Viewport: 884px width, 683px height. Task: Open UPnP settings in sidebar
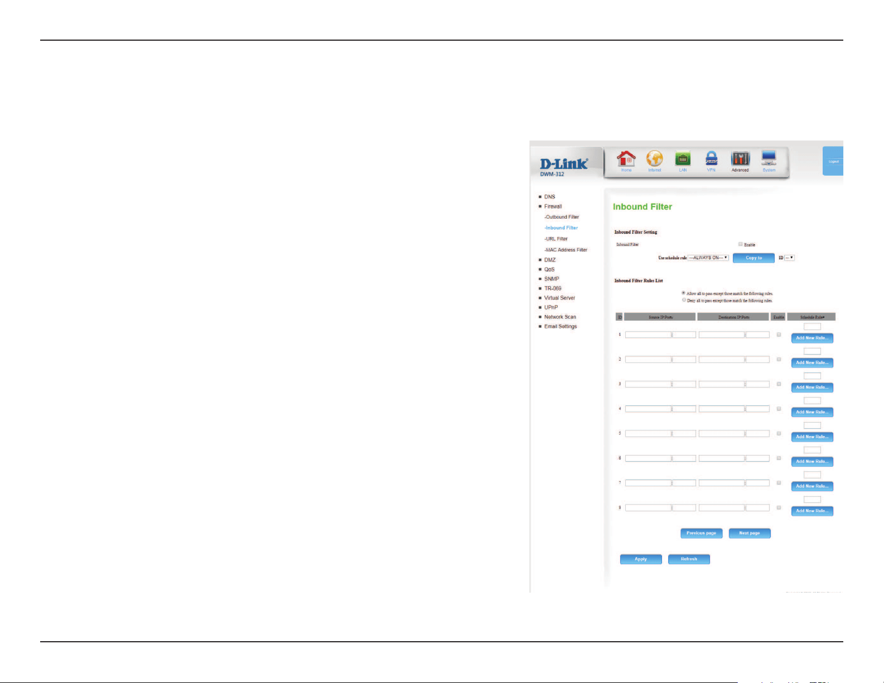point(551,307)
